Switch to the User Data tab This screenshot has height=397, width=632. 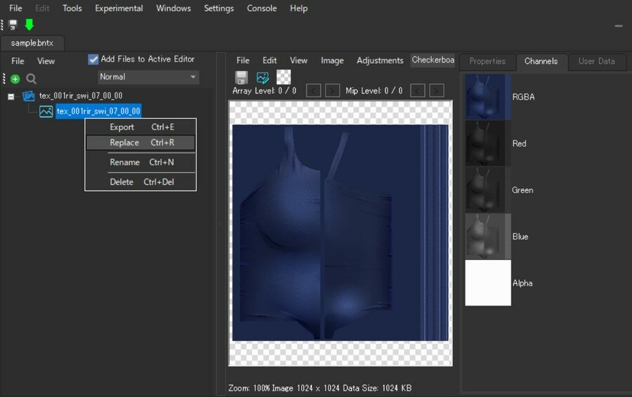(596, 61)
